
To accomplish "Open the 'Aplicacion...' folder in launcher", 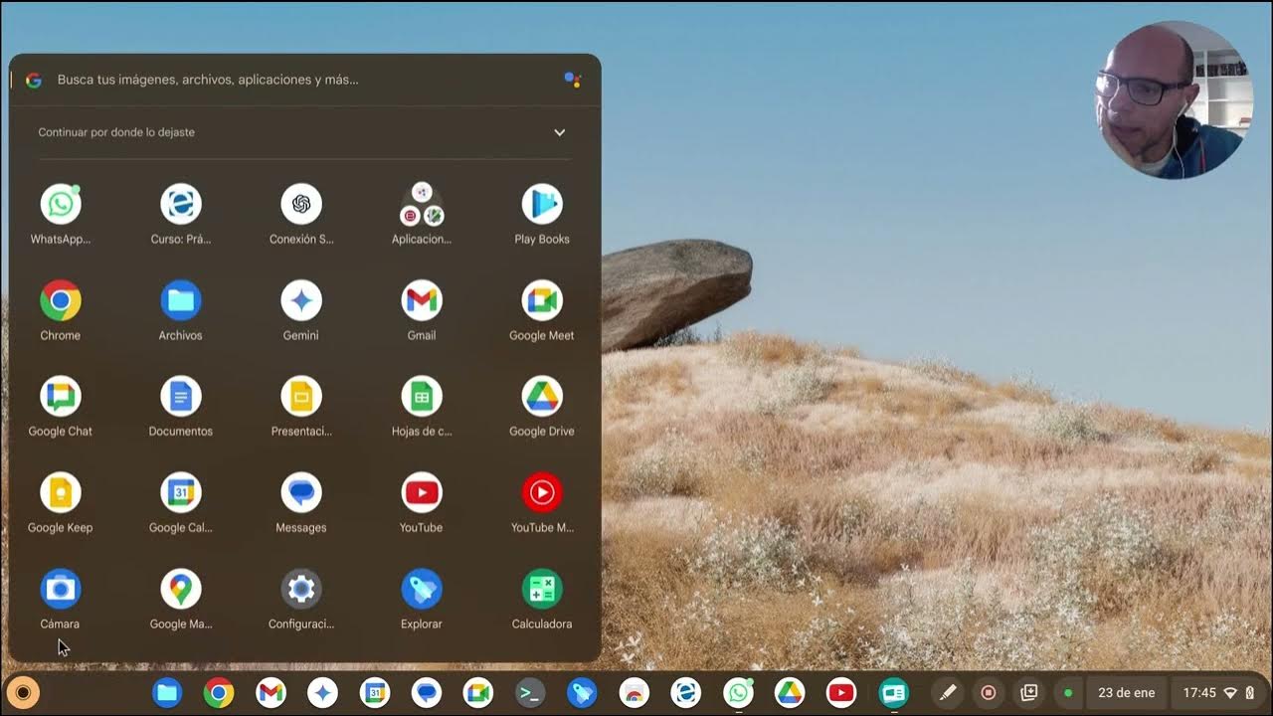I will click(422, 204).
